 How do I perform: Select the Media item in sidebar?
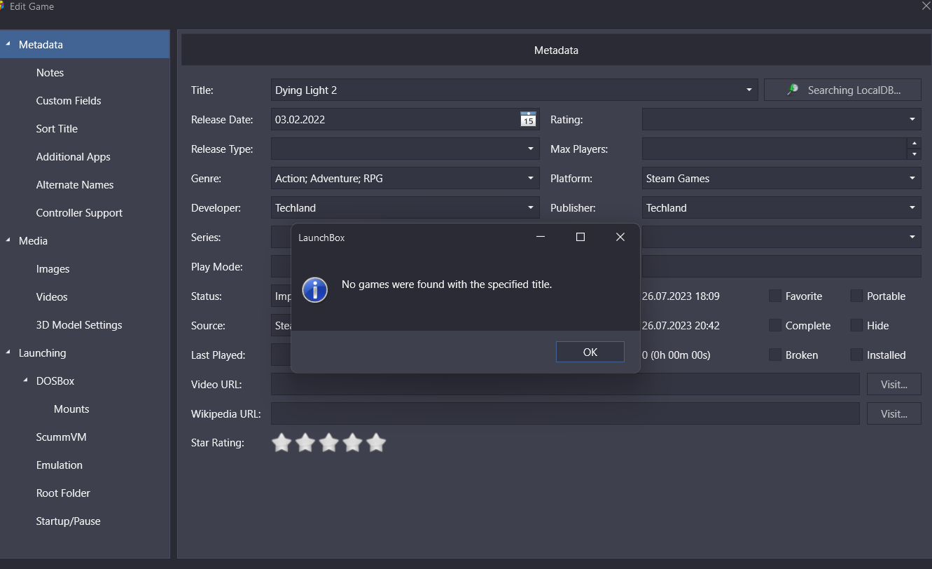[33, 240]
